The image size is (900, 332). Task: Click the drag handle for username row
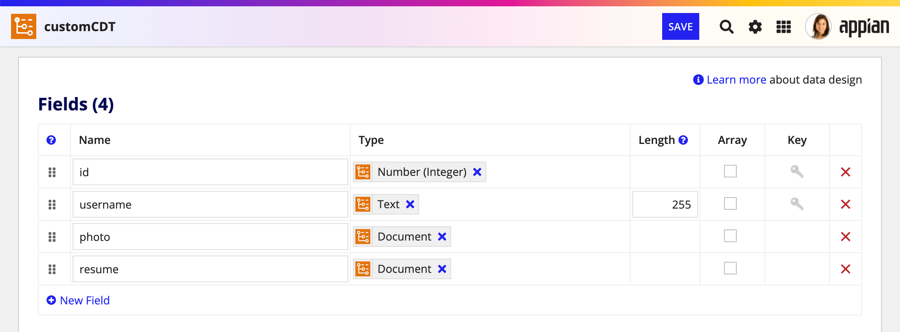(x=52, y=205)
